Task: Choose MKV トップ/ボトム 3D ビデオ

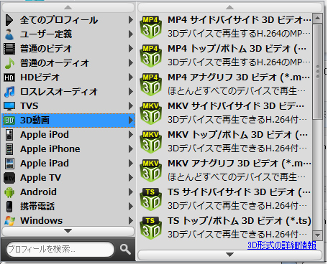Action: click(x=225, y=142)
